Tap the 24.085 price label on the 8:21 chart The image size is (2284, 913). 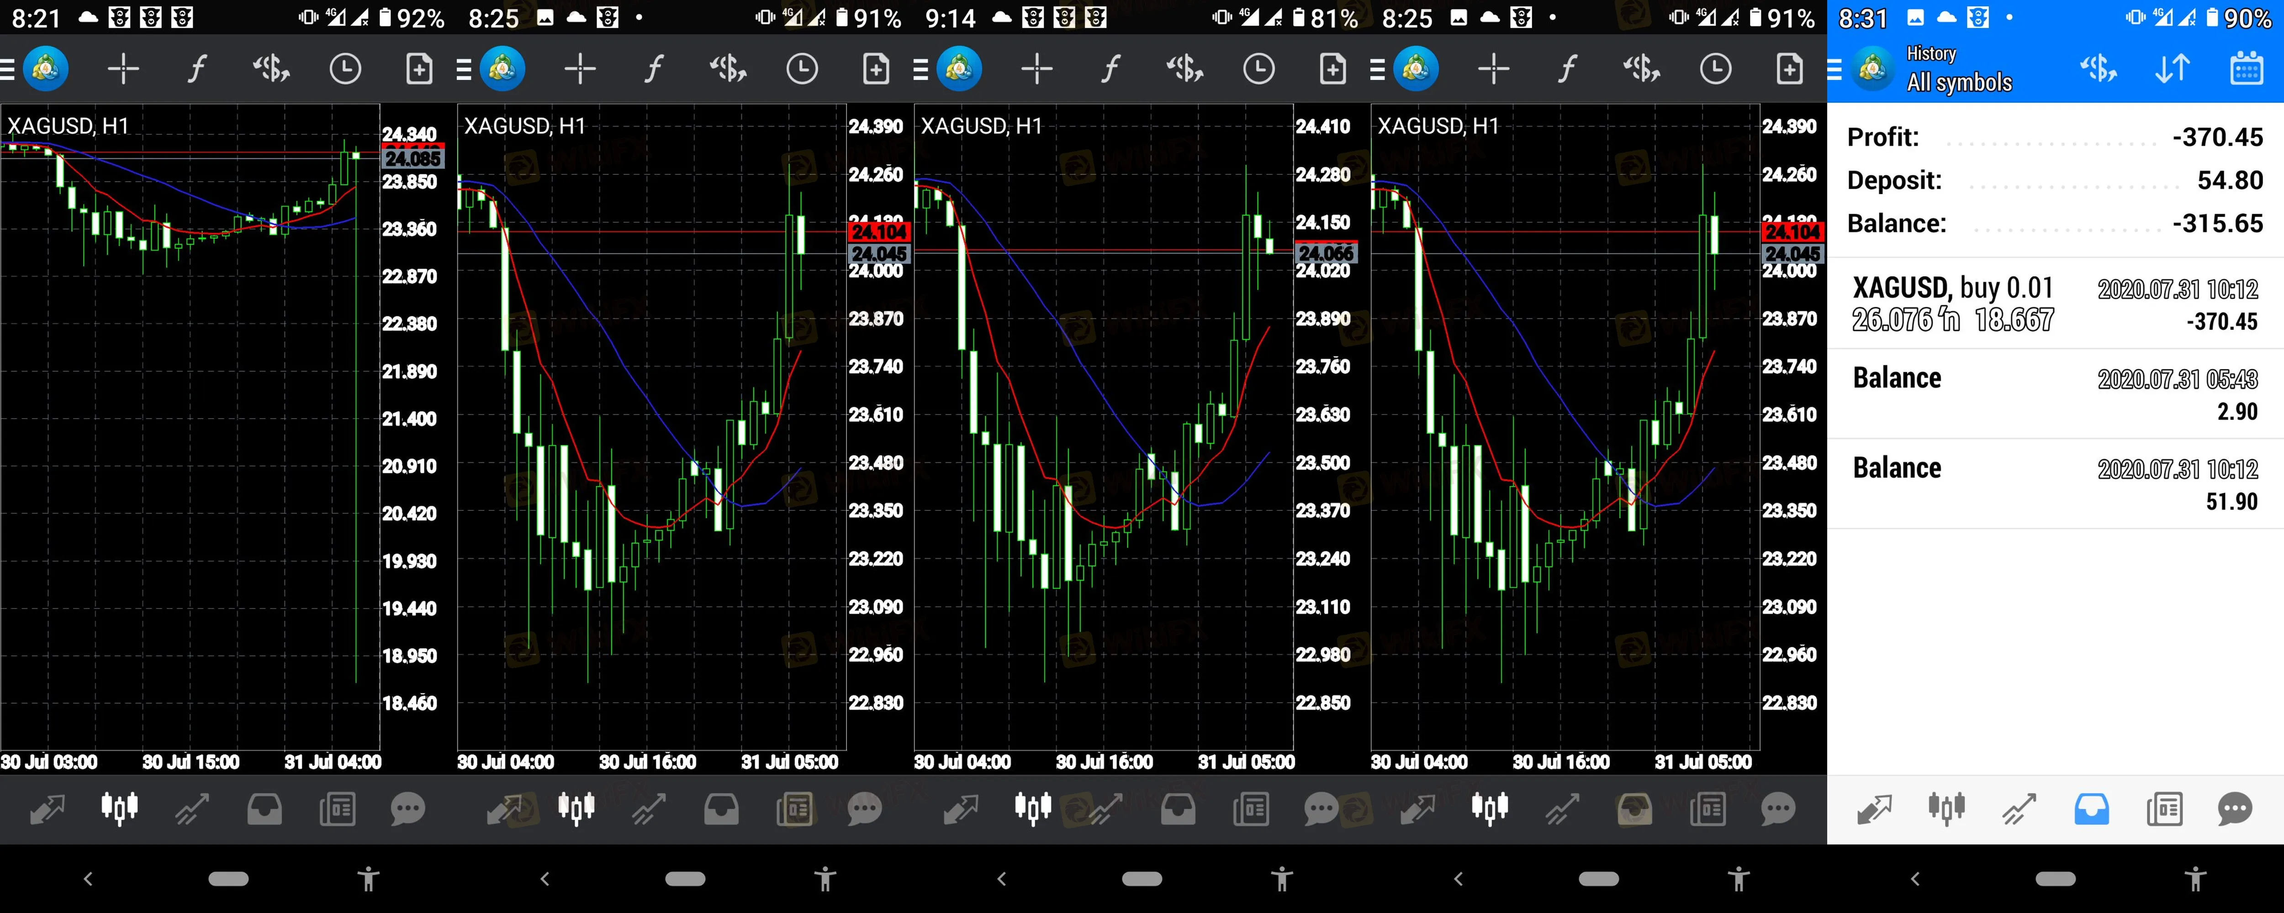click(412, 159)
